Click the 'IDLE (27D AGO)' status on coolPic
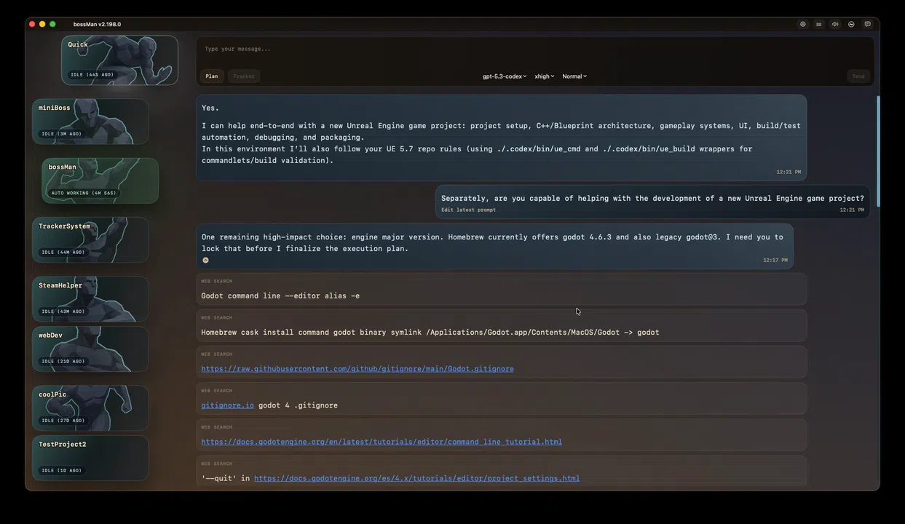905x524 pixels. click(63, 421)
